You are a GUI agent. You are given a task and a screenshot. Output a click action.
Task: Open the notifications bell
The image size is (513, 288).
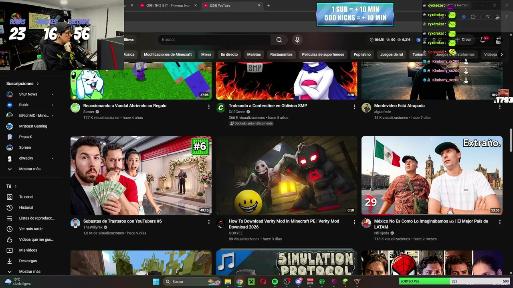483,40
